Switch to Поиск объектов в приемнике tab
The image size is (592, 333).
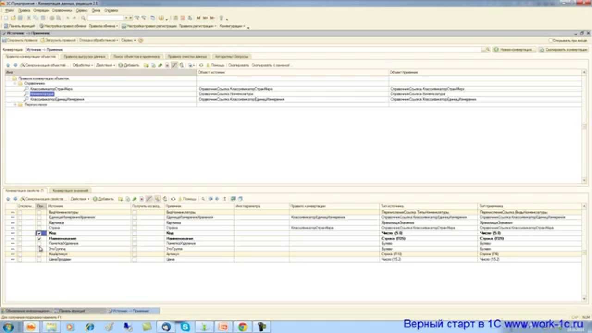(136, 56)
